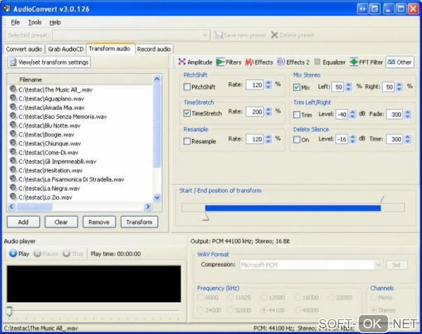Screen dimensions: 422x334
Task: Switch to the Convert audio tab
Action: click(x=24, y=49)
